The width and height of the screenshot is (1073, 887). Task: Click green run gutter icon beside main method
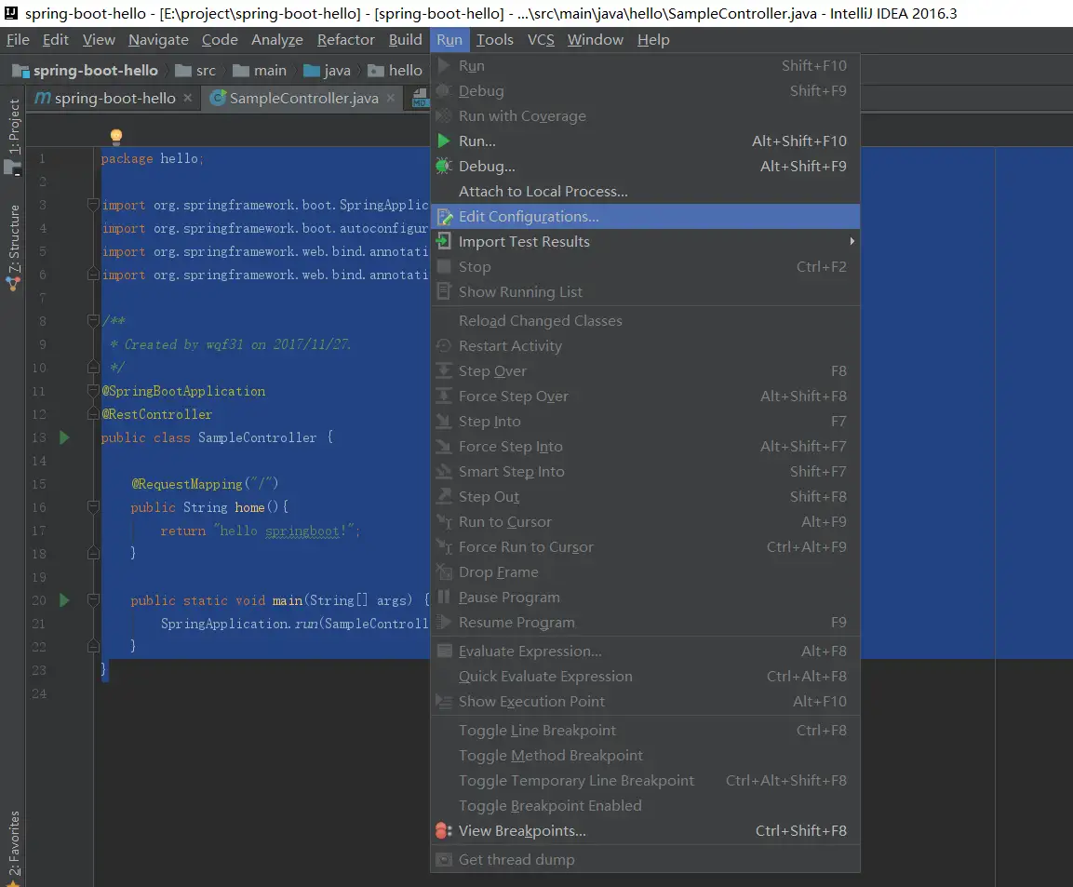(64, 600)
